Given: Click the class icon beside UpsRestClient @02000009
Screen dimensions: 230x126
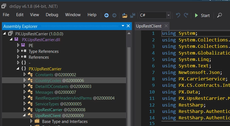Looking at the screenshot, I should tap(30, 115).
